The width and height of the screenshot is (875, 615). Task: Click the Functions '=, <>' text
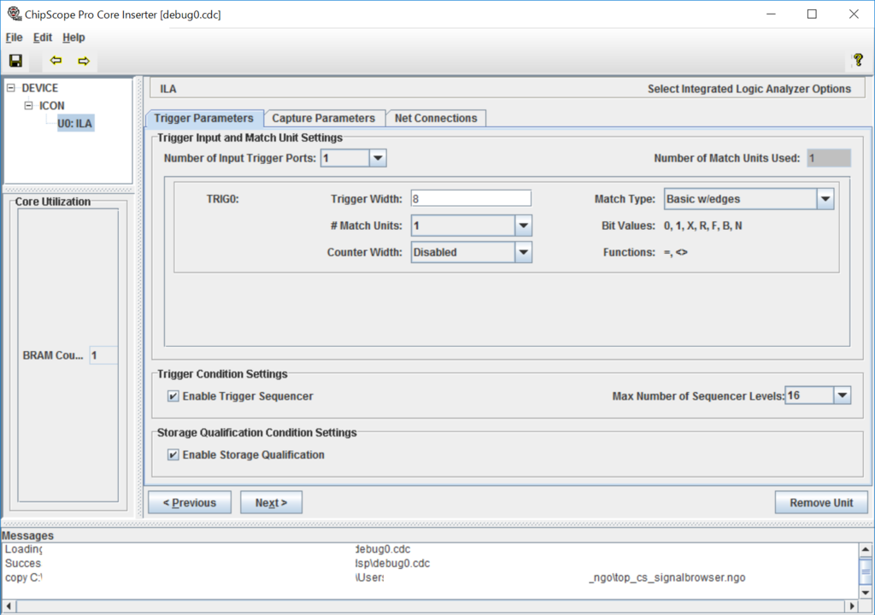675,252
